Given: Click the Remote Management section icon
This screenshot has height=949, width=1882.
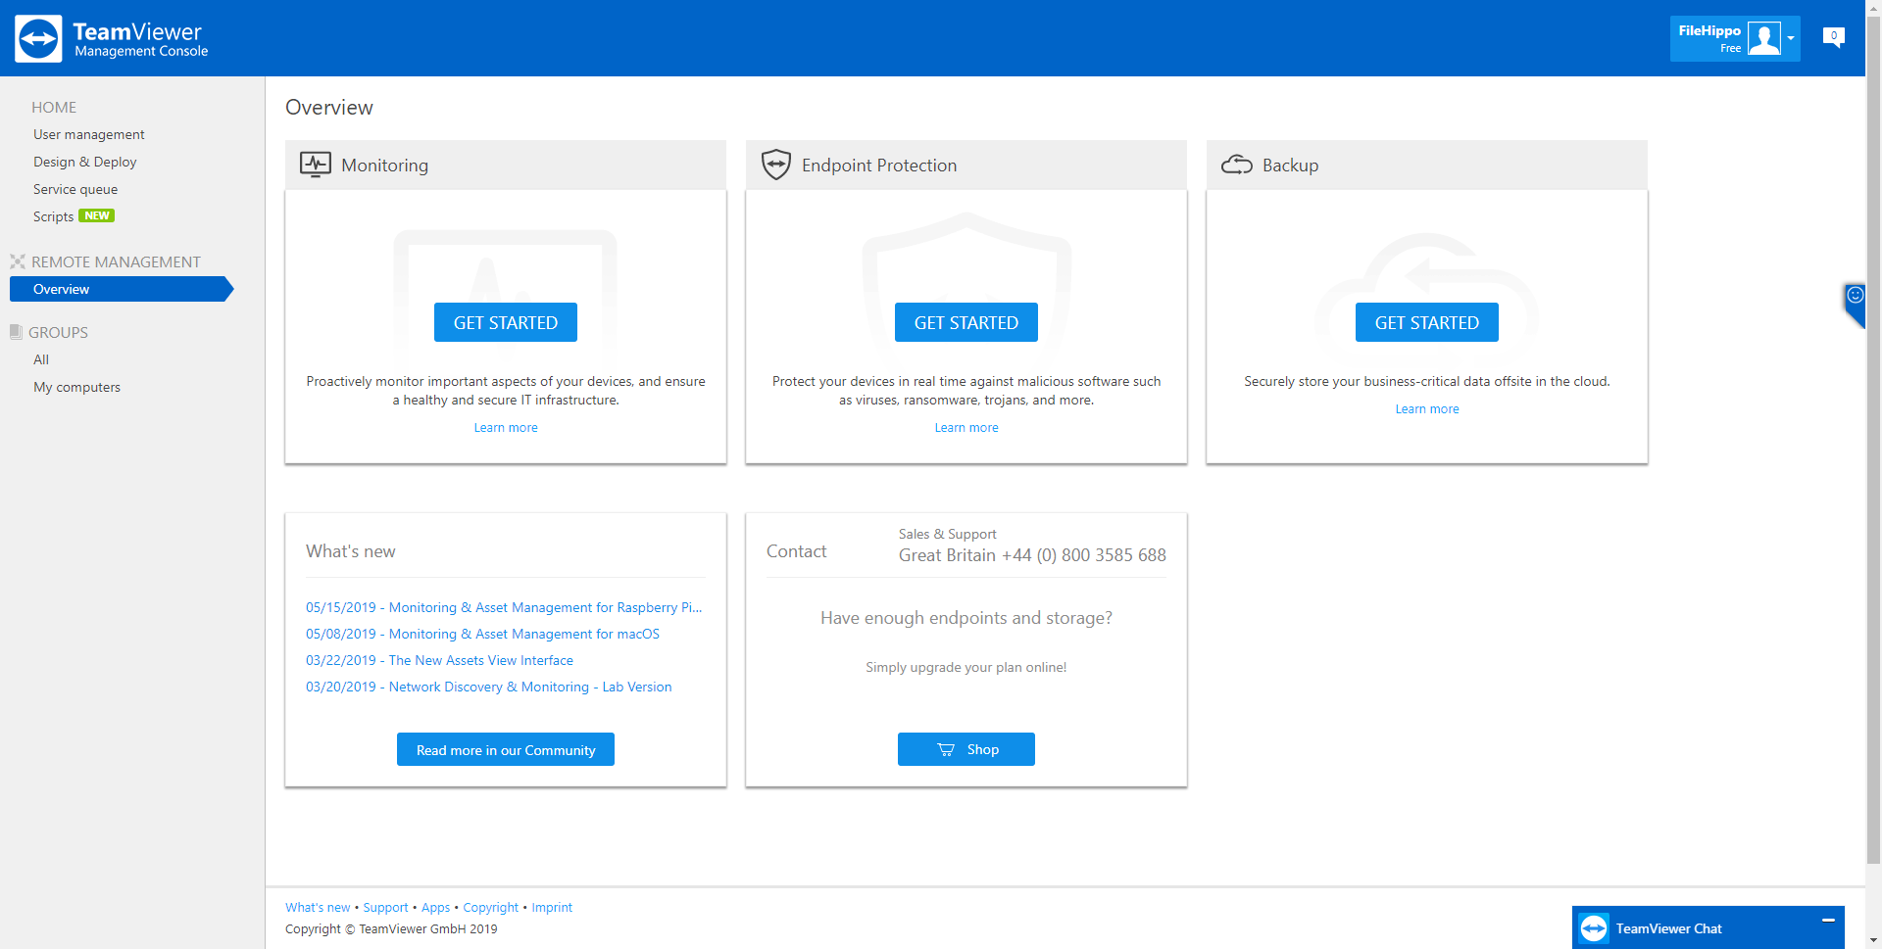Looking at the screenshot, I should [x=18, y=261].
